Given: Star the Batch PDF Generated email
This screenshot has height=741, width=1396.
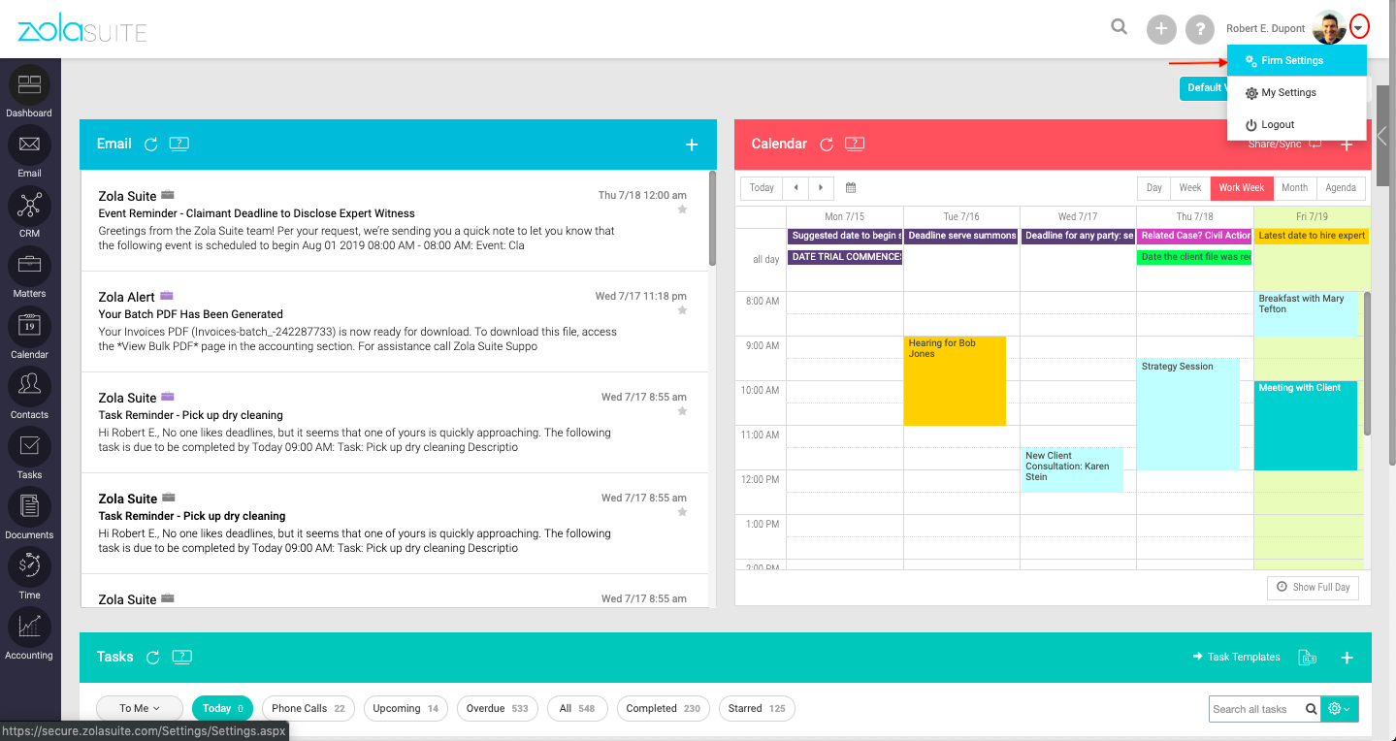Looking at the screenshot, I should point(682,310).
